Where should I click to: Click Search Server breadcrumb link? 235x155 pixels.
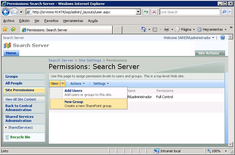(61, 60)
